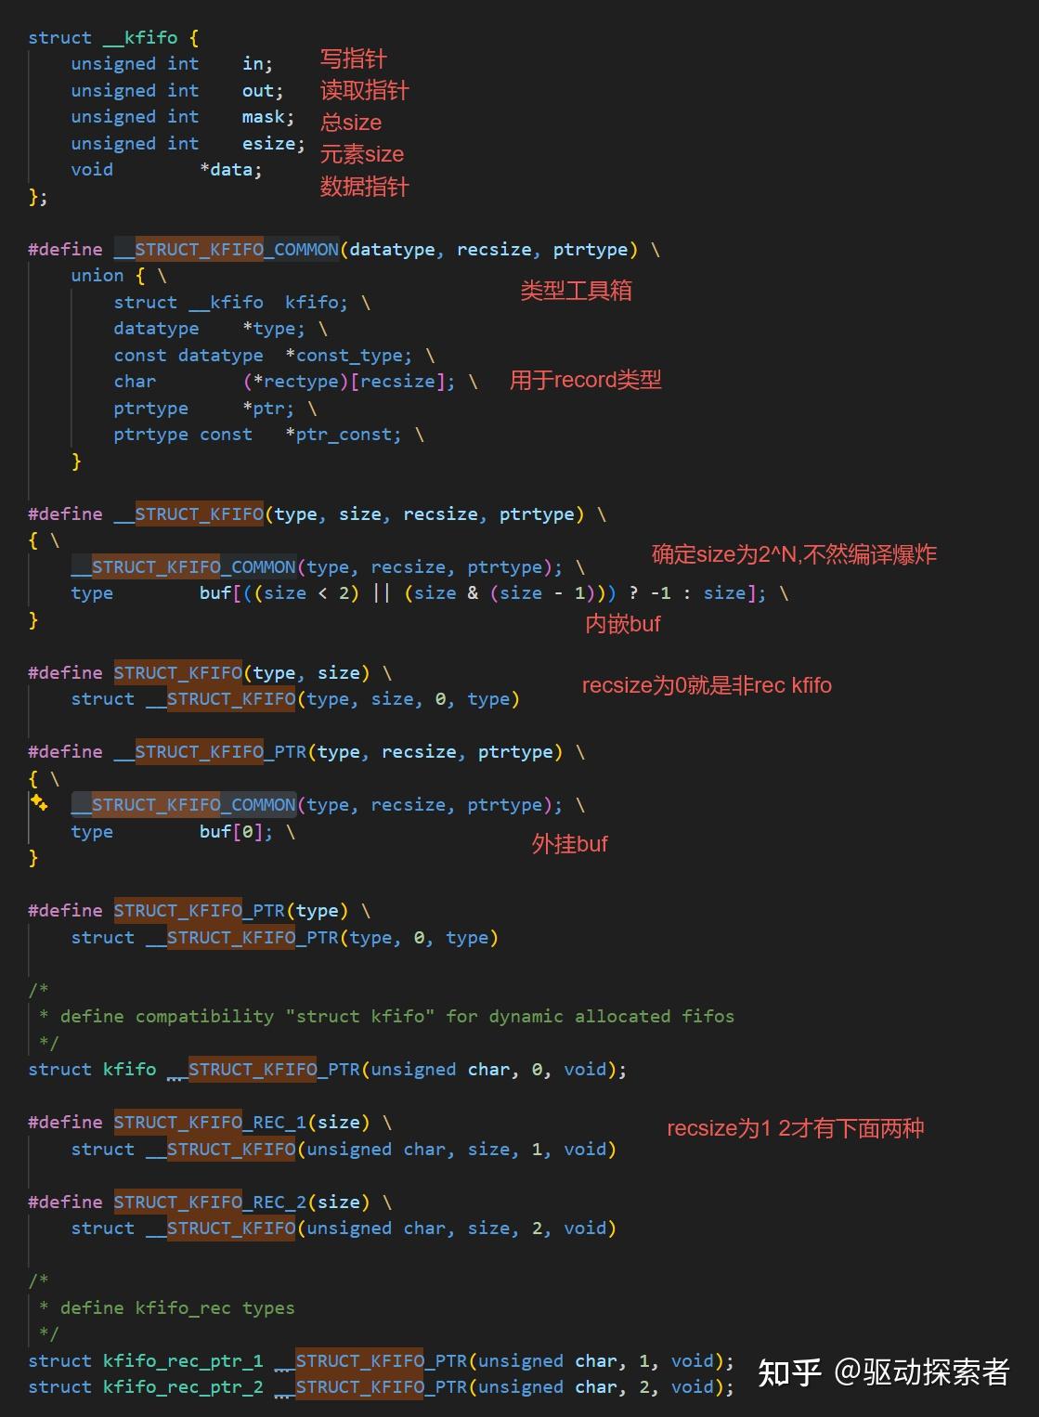Click "#define __STRUCT_KFIFO(type, size, recsize, ptrtype)" line
Screen dimensions: 1039x1417
pos(317,514)
